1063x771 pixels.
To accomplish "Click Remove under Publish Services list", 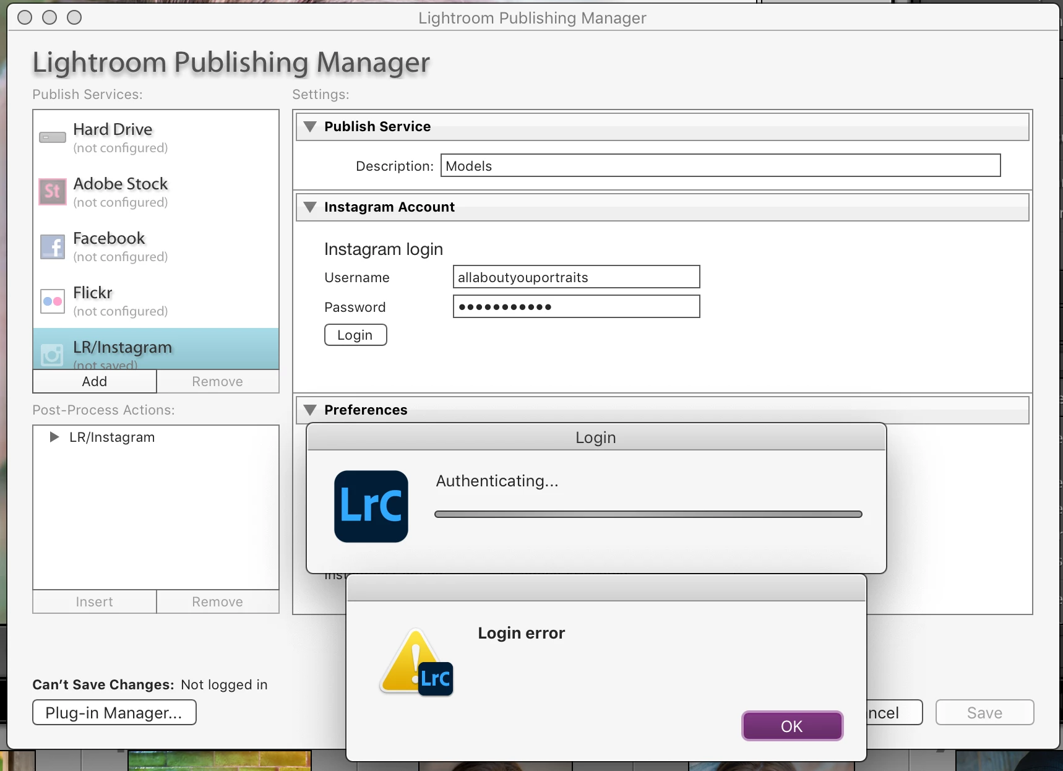I will click(218, 381).
